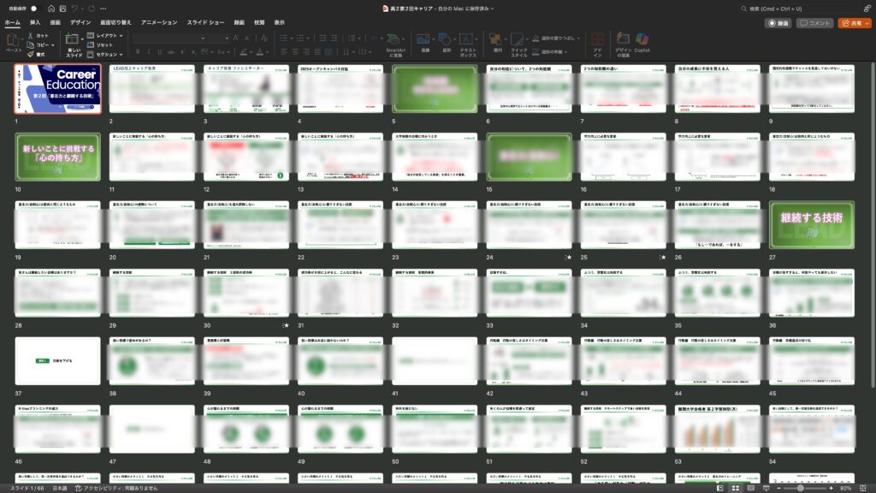Click the Text Box (テキストボックス) icon

click(x=465, y=39)
